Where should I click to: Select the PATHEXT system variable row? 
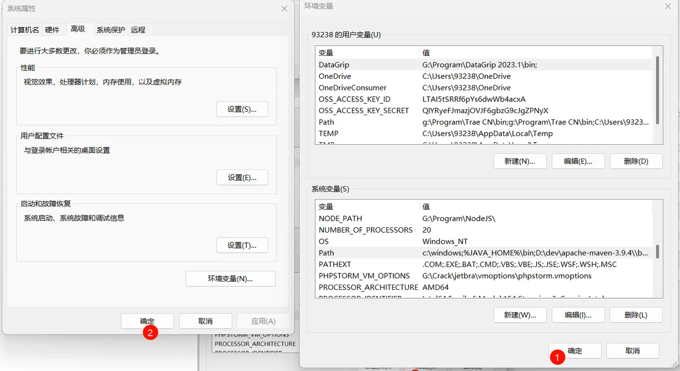click(x=483, y=264)
